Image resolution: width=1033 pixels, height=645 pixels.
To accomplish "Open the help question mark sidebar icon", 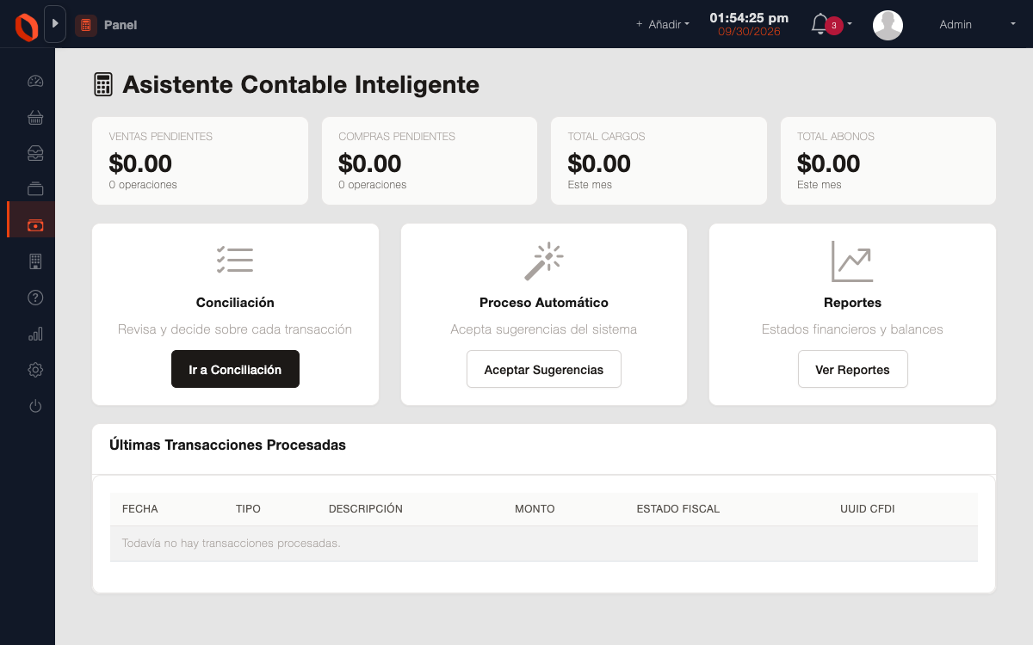I will click(35, 298).
